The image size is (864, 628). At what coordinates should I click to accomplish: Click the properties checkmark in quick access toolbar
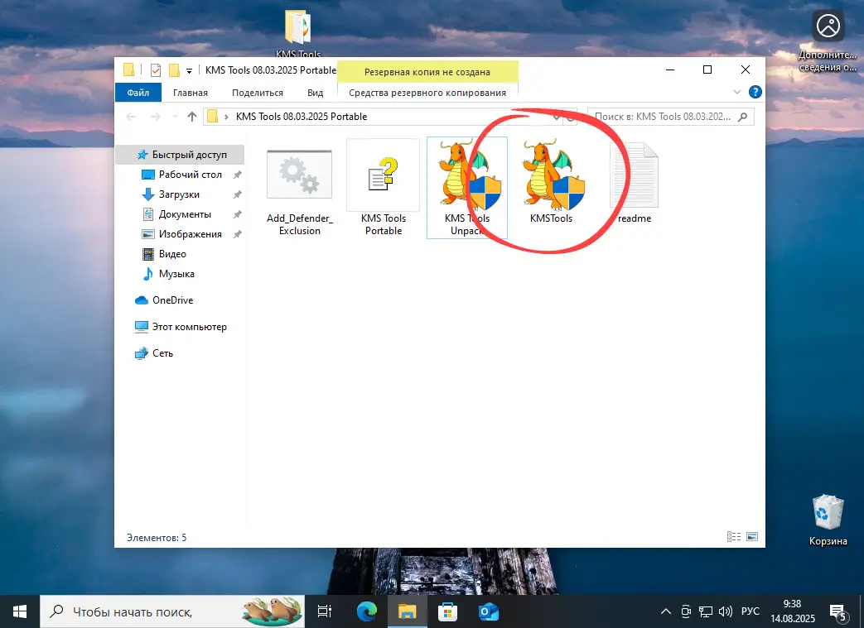[155, 70]
